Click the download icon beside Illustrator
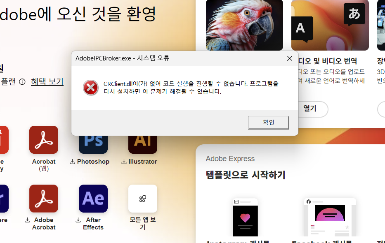385x243 pixels. tap(125, 161)
